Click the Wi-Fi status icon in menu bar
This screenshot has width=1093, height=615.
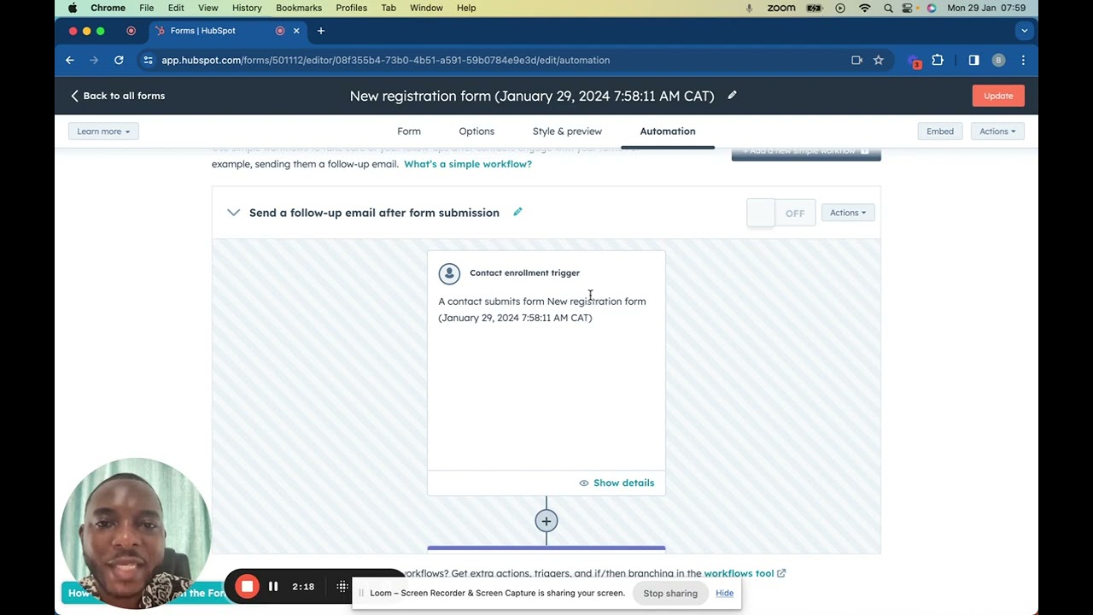point(864,8)
